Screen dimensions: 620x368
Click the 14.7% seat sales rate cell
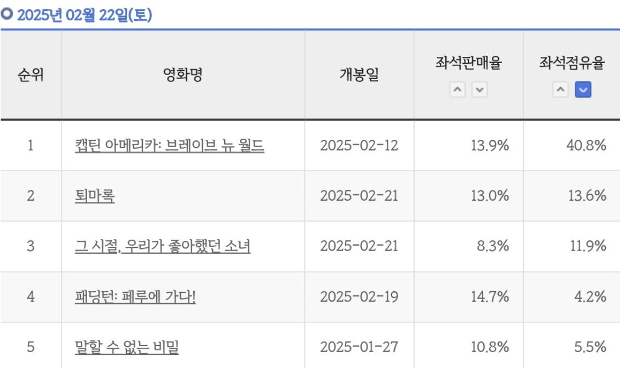490,297
